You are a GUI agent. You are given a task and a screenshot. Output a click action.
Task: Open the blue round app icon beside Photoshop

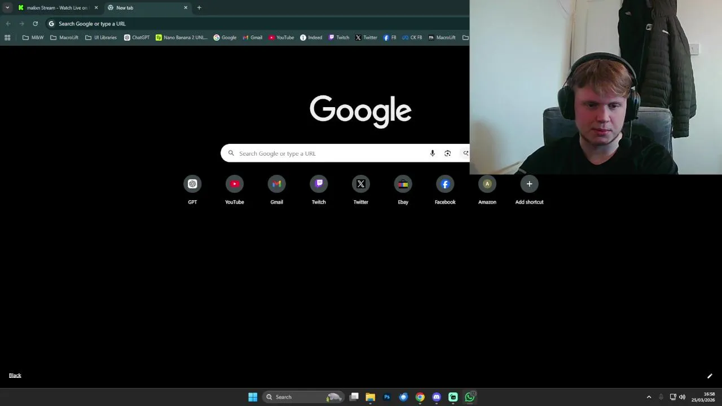(403, 397)
